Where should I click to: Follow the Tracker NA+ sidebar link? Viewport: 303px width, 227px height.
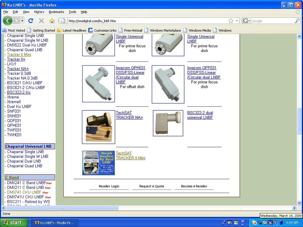(18, 69)
